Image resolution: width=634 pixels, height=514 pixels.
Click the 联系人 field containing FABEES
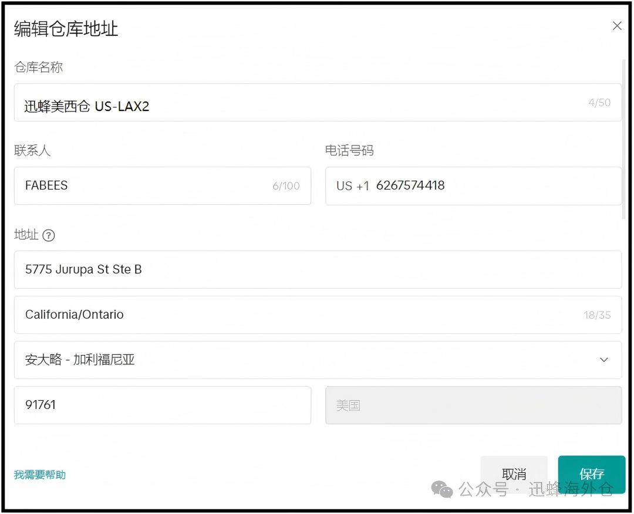[147, 186]
